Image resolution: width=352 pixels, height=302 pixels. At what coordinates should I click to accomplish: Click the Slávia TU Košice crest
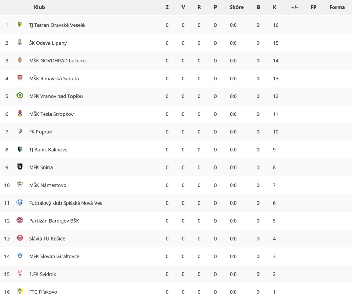pos(20,238)
